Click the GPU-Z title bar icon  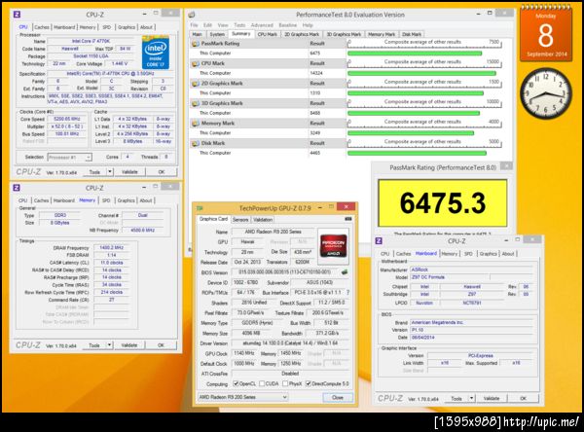tap(200, 208)
